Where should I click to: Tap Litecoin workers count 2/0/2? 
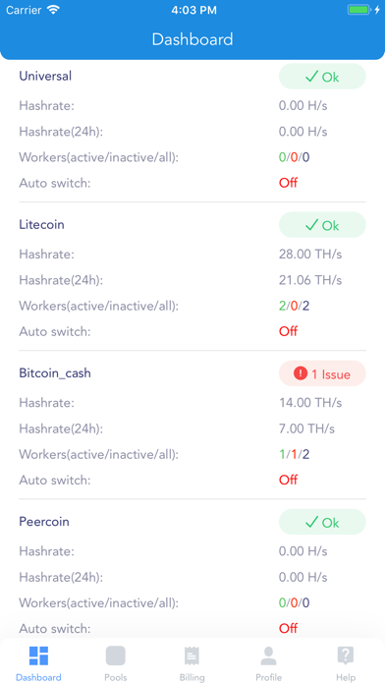click(x=295, y=306)
